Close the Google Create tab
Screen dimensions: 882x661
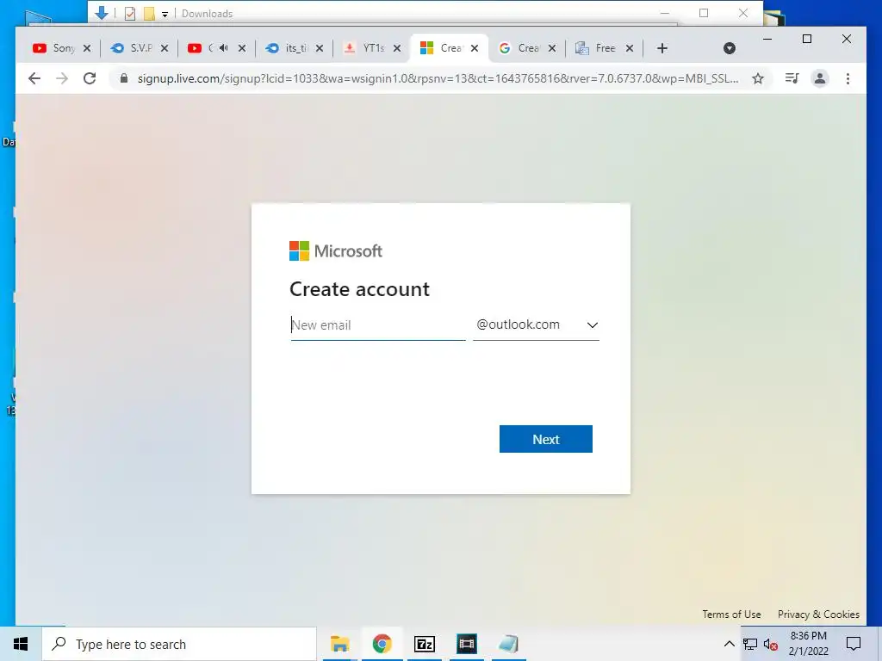tap(552, 48)
